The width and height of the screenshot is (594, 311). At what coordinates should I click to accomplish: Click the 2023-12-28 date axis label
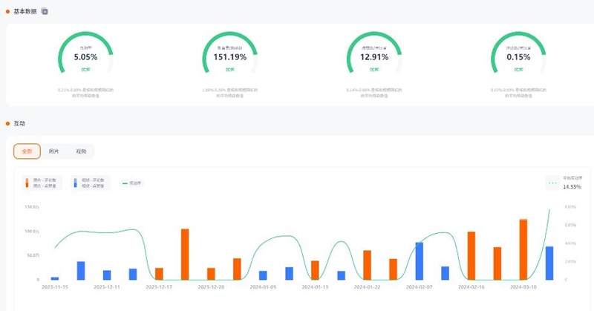click(211, 287)
